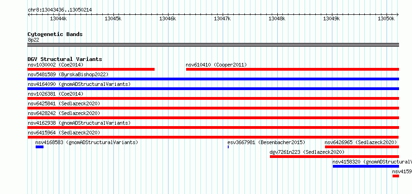
Task: Open nsv6426965 (Sedlazeck2020) label
Action: [361, 142]
